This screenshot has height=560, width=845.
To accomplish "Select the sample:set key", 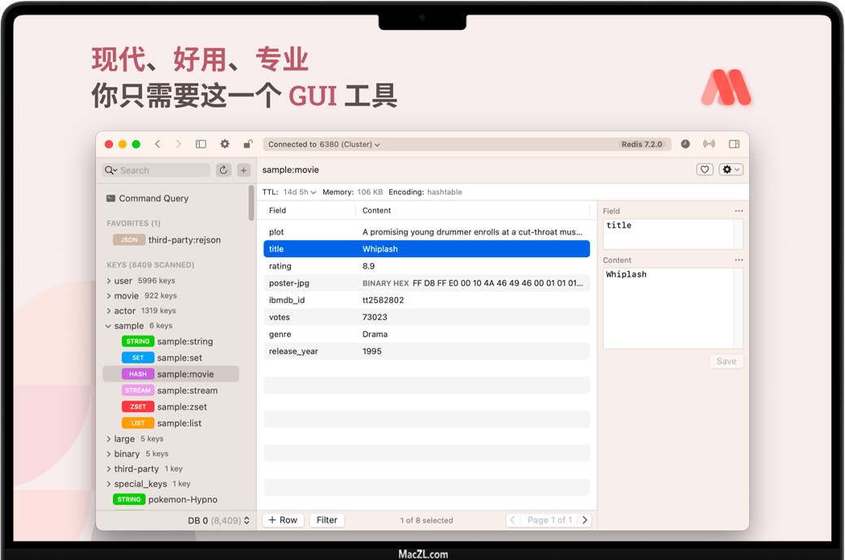I will (x=180, y=358).
